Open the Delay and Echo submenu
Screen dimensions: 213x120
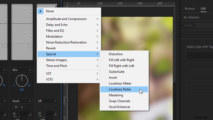69,25
